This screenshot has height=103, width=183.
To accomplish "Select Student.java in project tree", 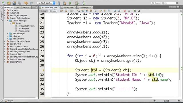I will click(23, 28).
